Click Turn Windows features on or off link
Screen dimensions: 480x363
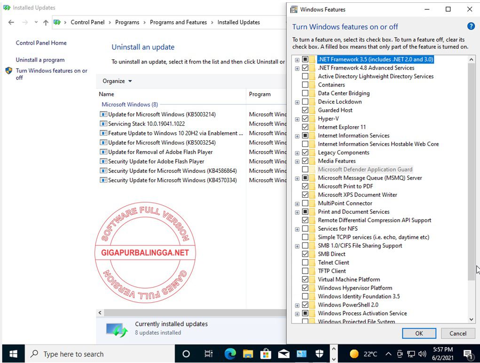point(51,74)
